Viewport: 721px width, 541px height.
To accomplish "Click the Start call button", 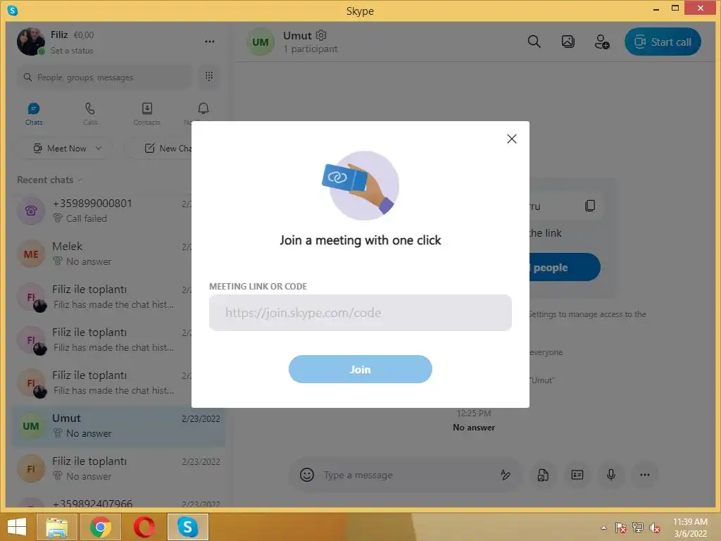I will (663, 42).
